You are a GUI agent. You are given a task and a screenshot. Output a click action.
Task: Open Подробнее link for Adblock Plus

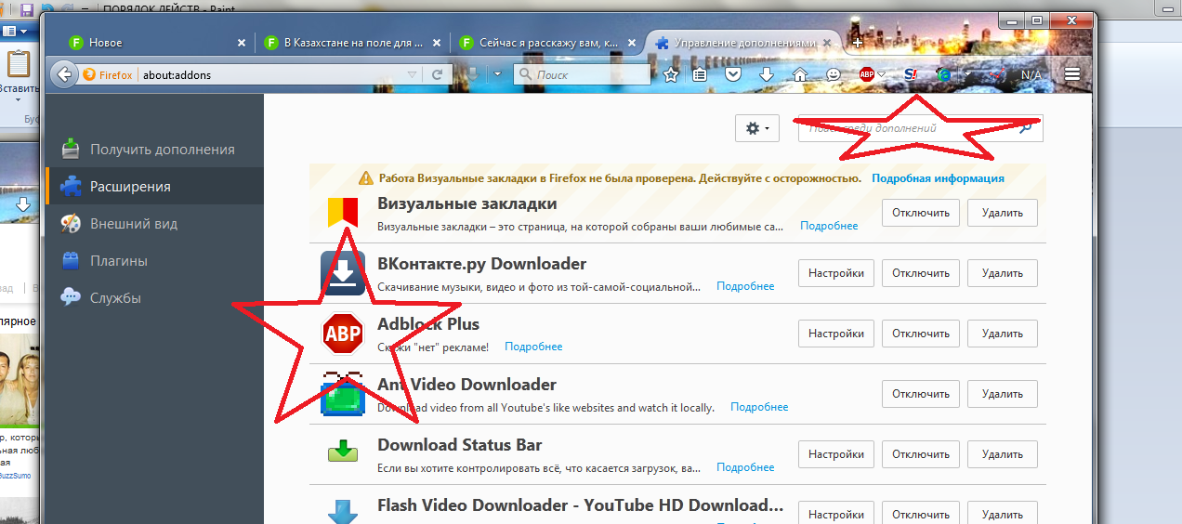[533, 347]
